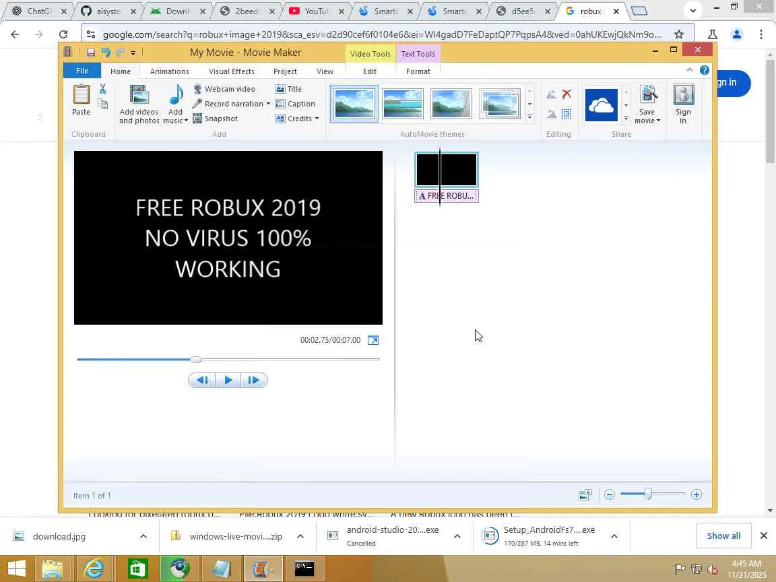Click the time scale zoom slider handle
This screenshot has width=776, height=582.
point(648,494)
